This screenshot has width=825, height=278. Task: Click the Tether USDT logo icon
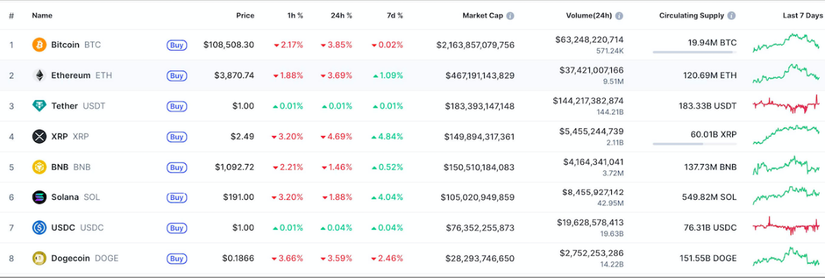click(x=40, y=106)
